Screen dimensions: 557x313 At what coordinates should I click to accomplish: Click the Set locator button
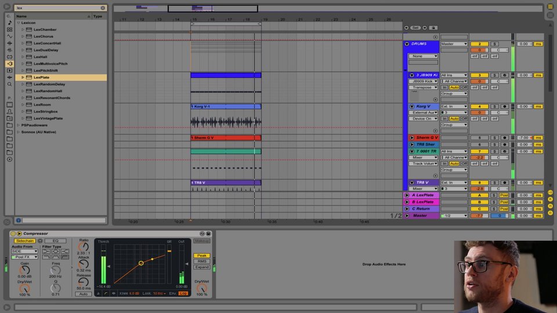pyautogui.click(x=415, y=28)
